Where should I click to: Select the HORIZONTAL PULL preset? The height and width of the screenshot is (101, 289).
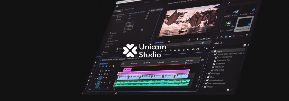pos(223,60)
